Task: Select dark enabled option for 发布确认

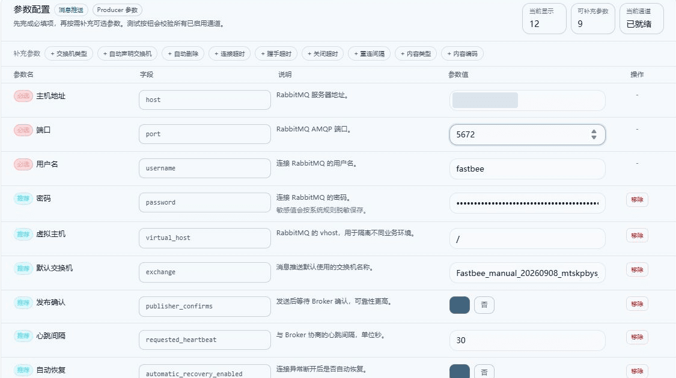Action: point(460,305)
